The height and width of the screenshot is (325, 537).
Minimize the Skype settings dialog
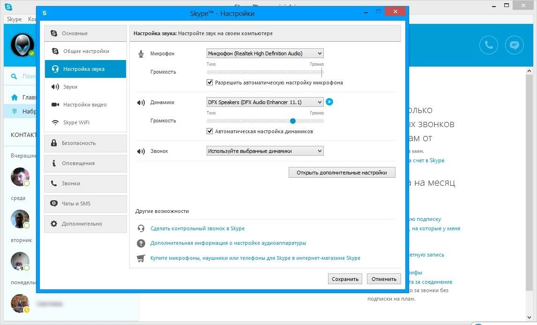point(366,12)
